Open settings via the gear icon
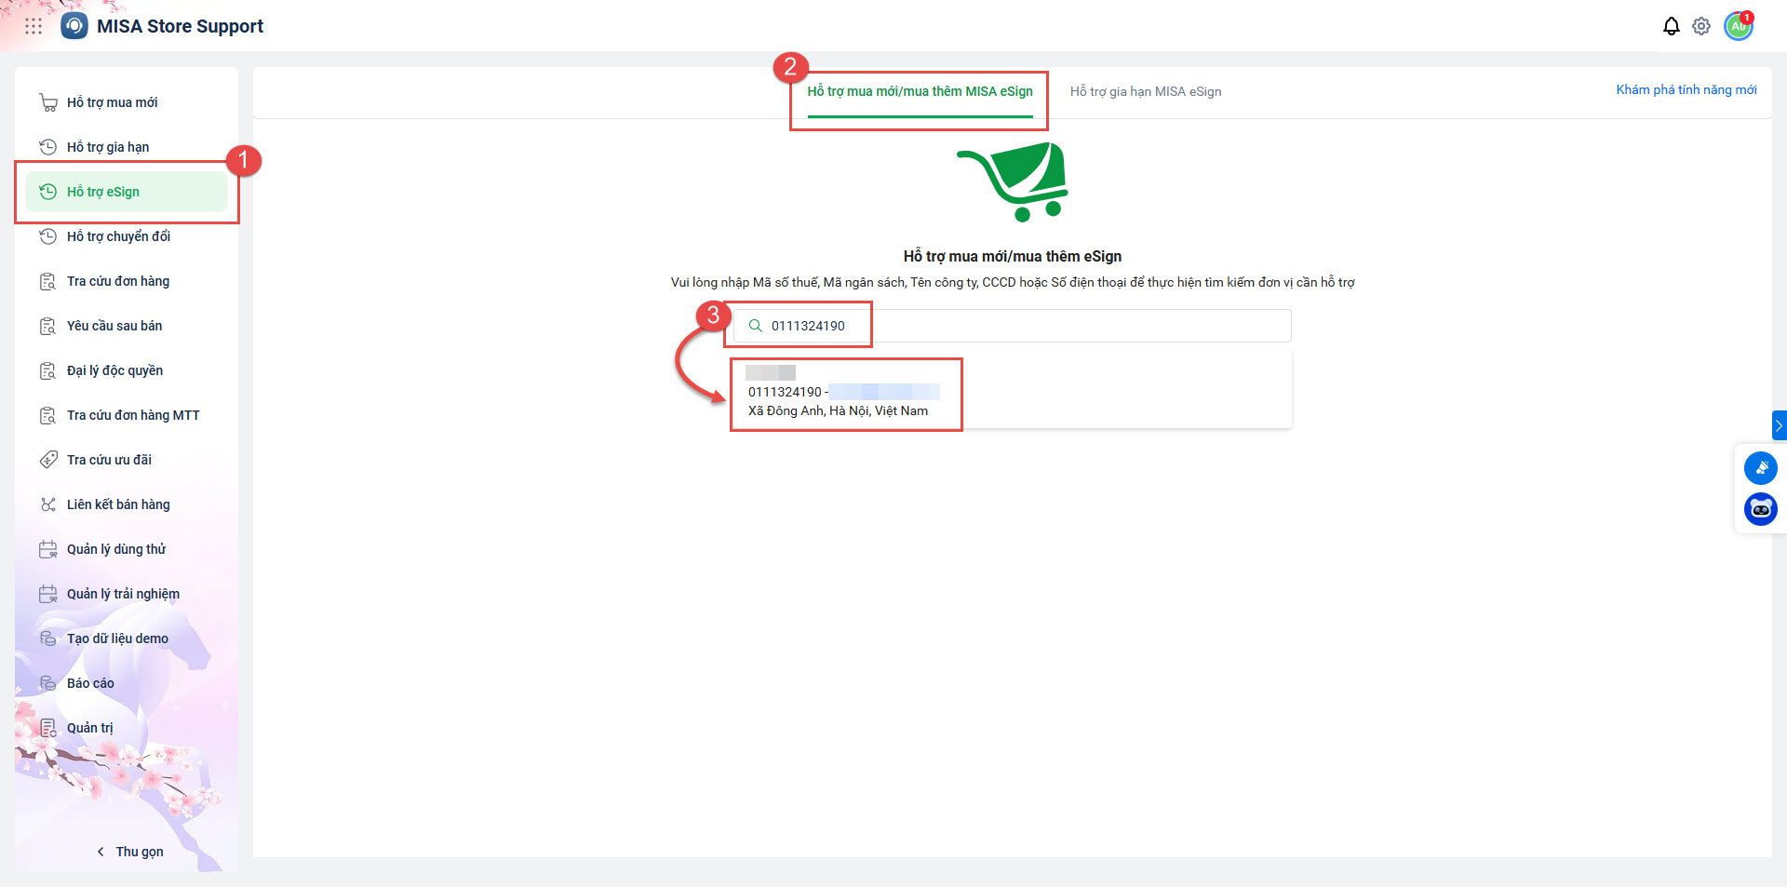 pyautogui.click(x=1701, y=26)
